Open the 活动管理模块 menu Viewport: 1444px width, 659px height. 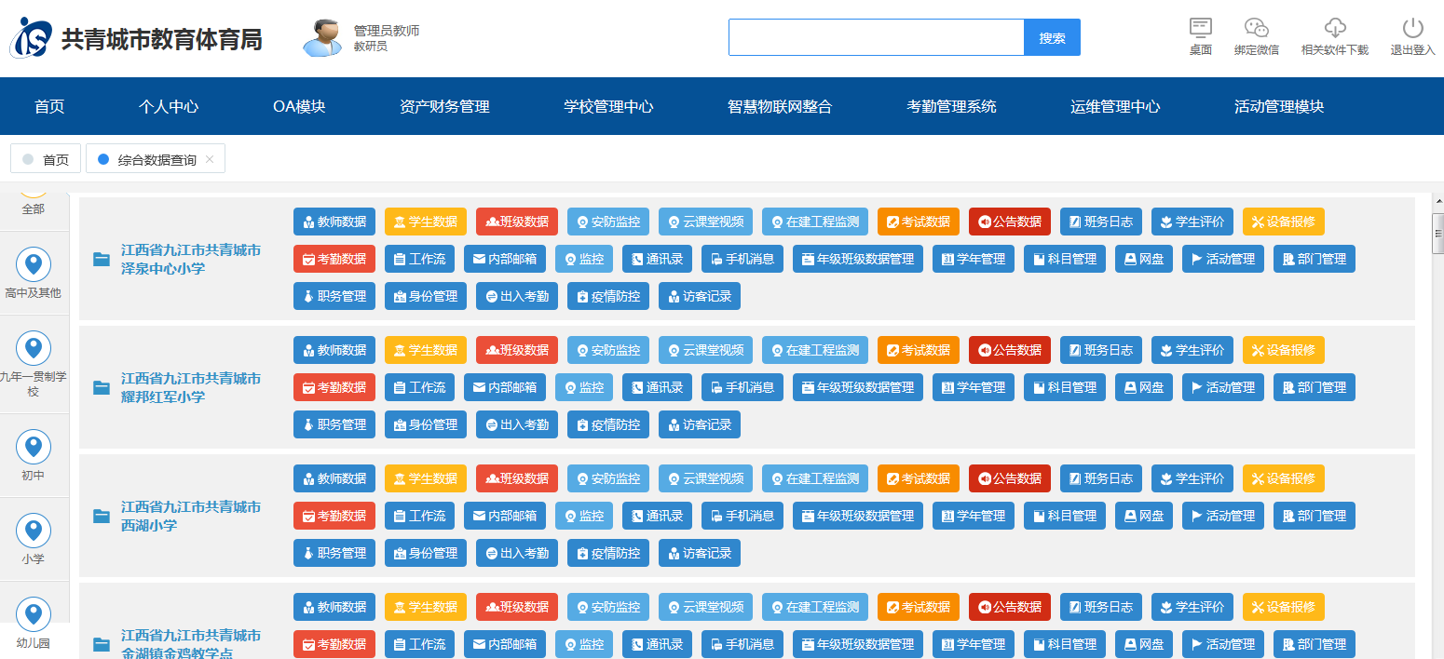point(1279,106)
